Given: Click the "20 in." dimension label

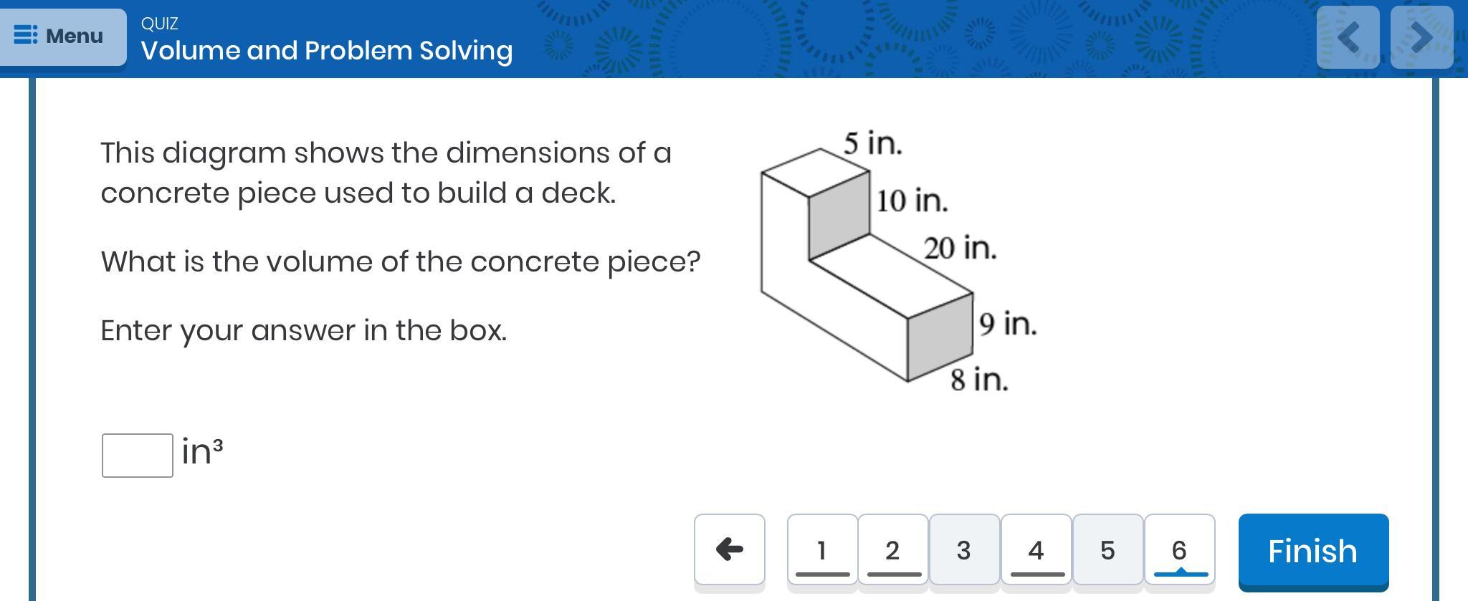Looking at the screenshot, I should (x=960, y=249).
